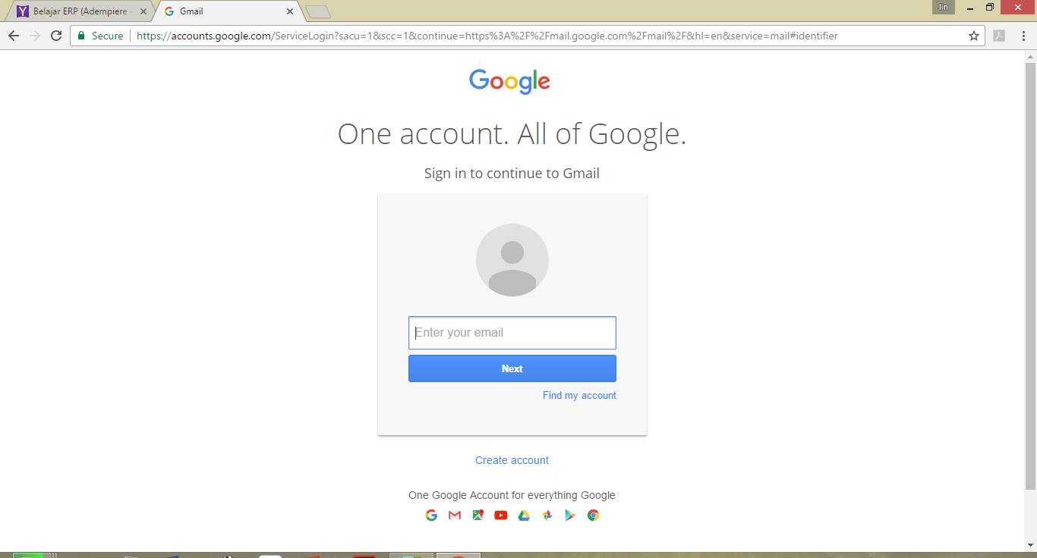Screen dimensions: 1037x558
Task: Select the YouTube icon
Action: tap(501, 516)
